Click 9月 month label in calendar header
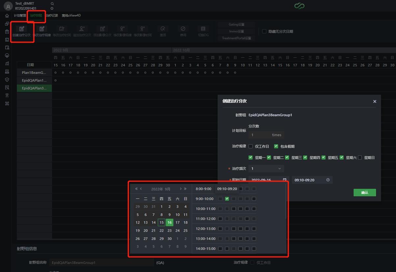This screenshot has width=396, height=272. pyautogui.click(x=168, y=189)
